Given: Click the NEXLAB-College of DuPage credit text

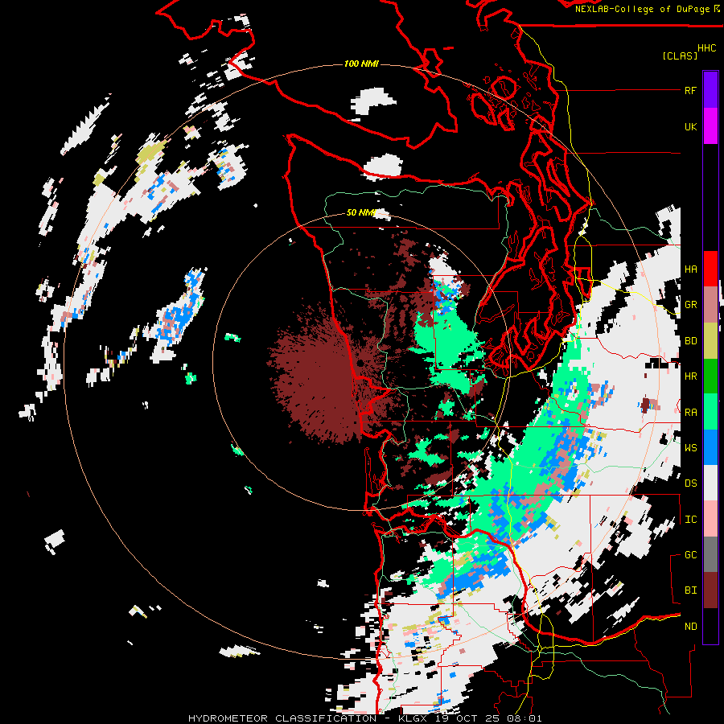Looking at the screenshot, I should (642, 9).
